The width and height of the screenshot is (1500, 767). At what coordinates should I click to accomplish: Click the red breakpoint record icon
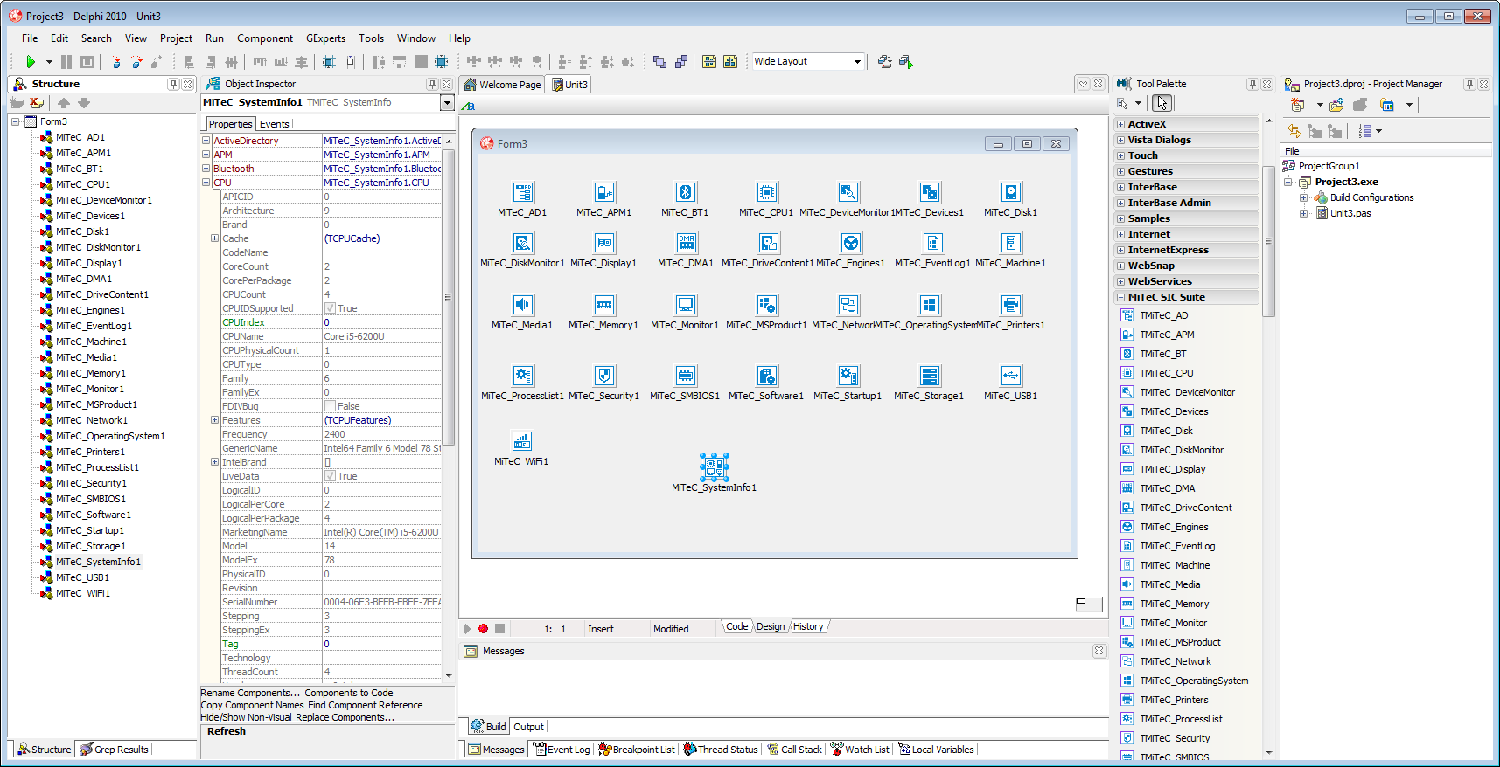click(483, 629)
